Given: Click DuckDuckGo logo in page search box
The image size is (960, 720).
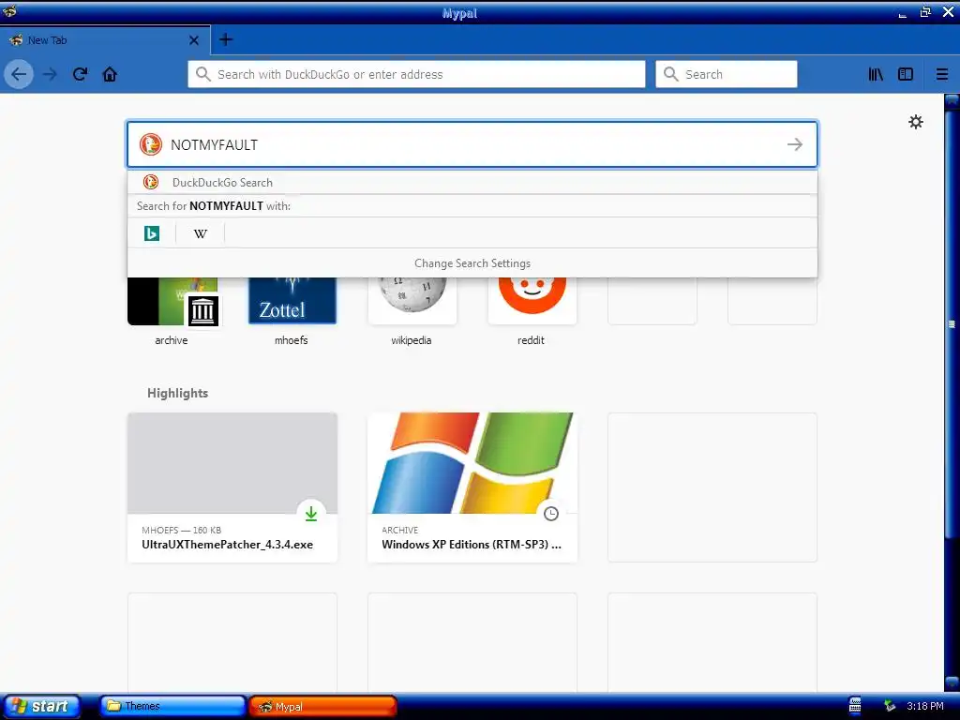Looking at the screenshot, I should [x=151, y=144].
